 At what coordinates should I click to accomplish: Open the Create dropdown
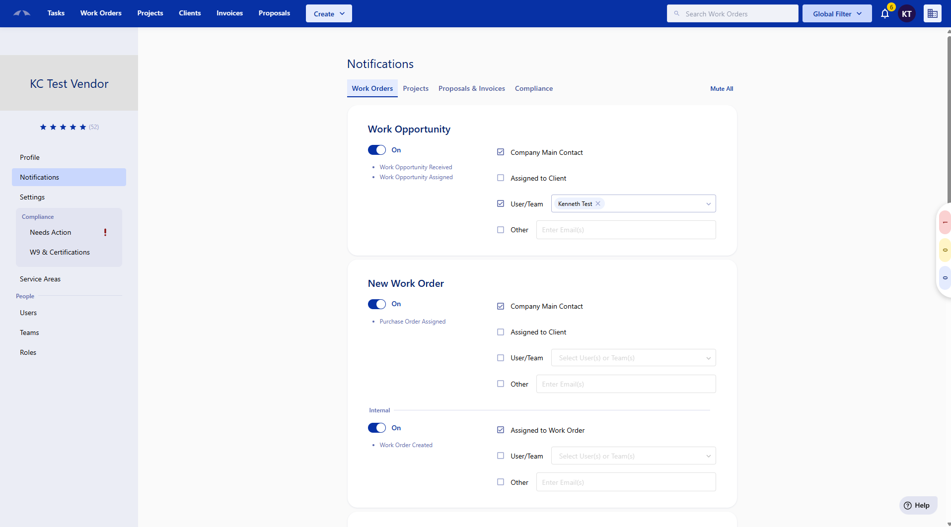(x=329, y=13)
